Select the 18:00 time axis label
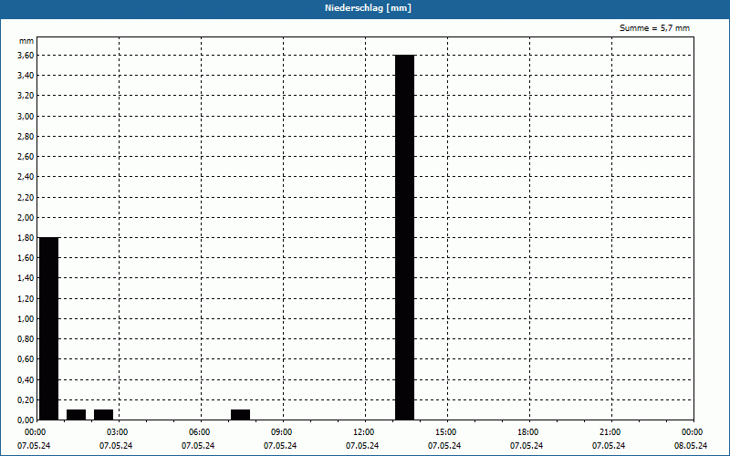The height and width of the screenshot is (456, 730). [x=527, y=432]
